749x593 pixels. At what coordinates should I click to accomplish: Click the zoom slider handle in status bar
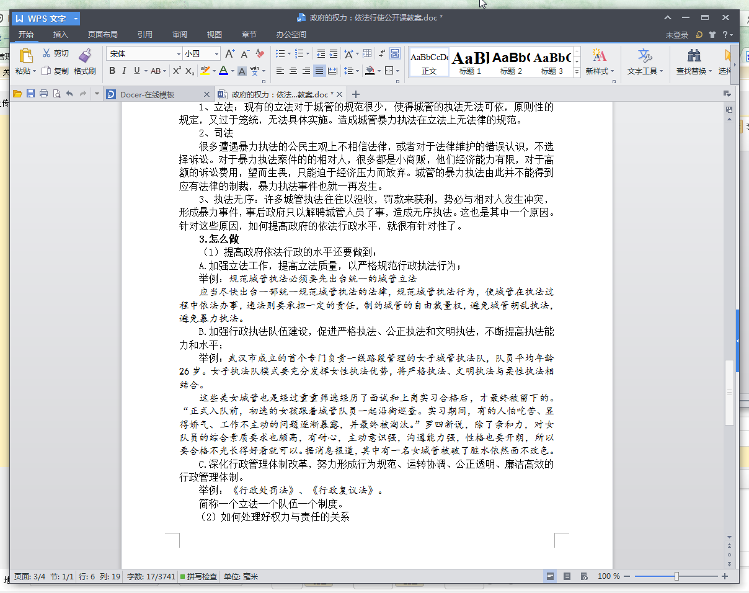676,577
